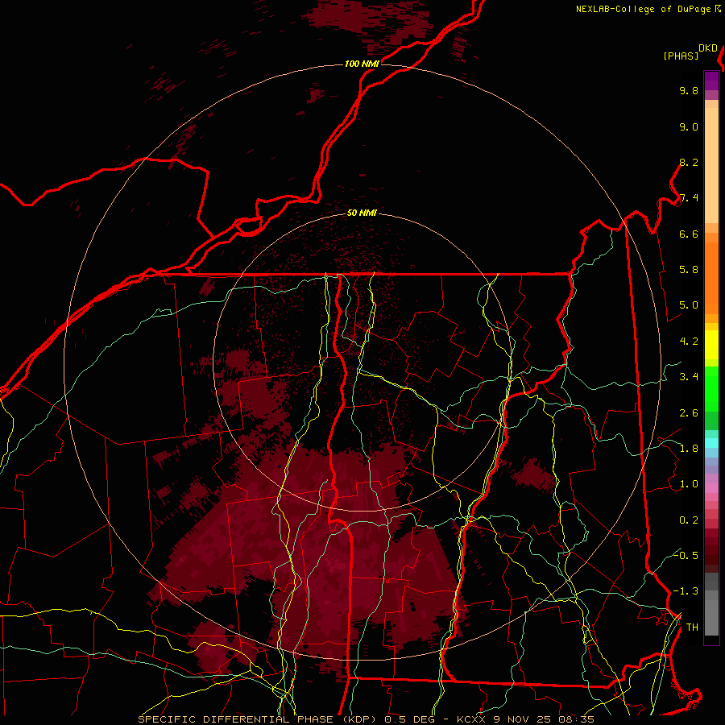Viewport: 725px width, 725px height.
Task: Click the 9.0 legend value
Action: tap(689, 127)
